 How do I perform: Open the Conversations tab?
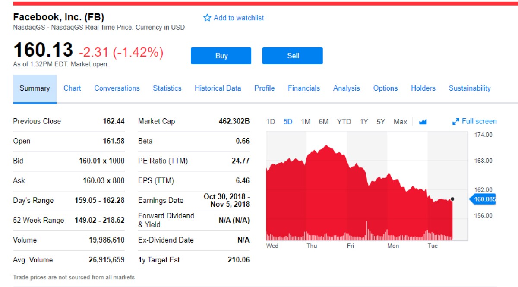[117, 88]
